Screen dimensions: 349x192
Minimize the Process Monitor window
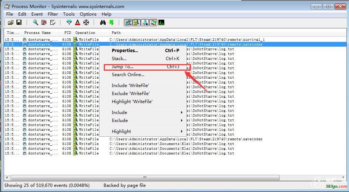click(x=316, y=7)
